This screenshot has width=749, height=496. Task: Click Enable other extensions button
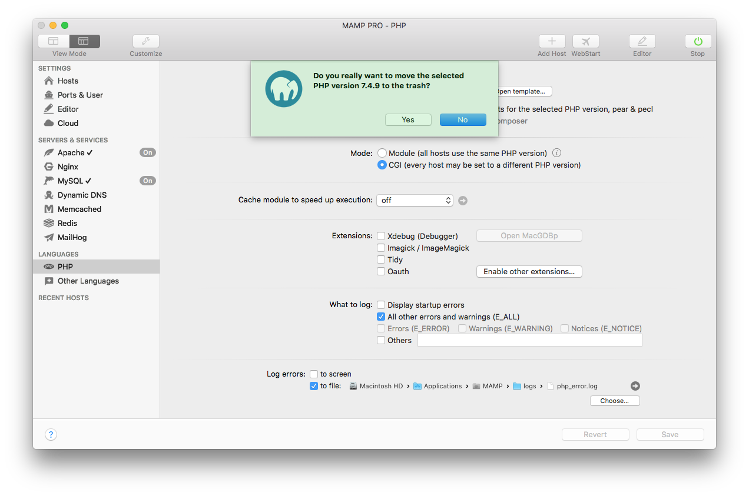tap(529, 271)
